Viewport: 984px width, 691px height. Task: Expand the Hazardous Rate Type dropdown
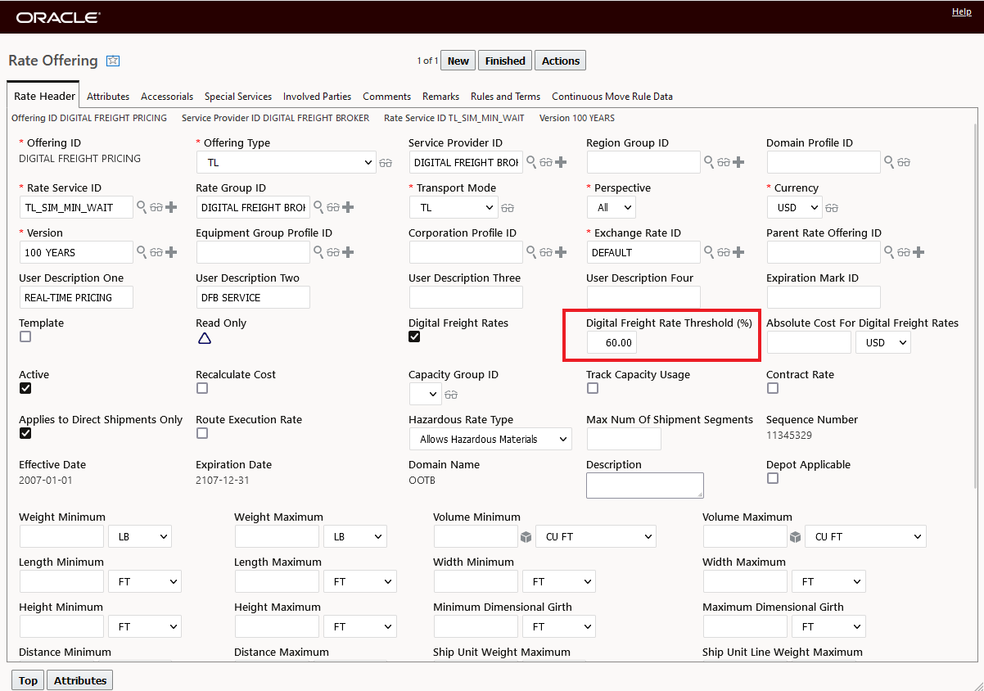[490, 440]
